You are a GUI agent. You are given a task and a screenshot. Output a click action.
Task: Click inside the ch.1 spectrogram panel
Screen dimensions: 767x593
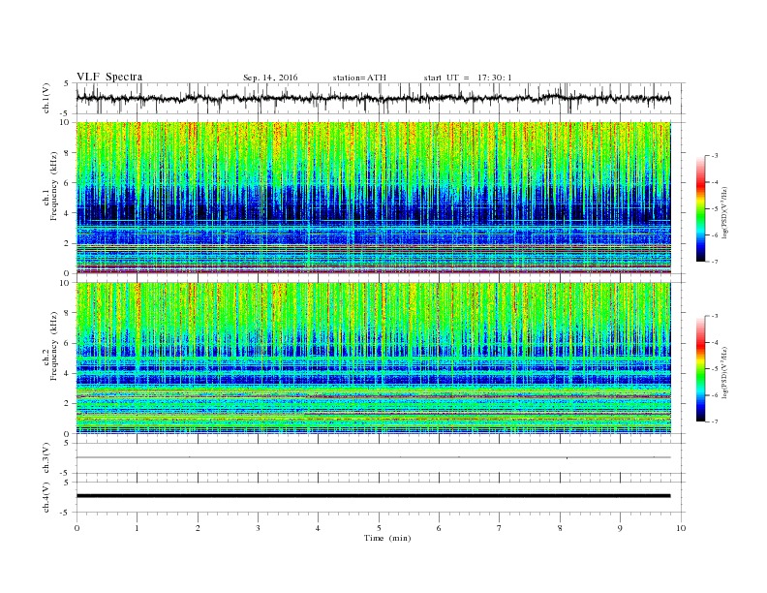(373, 198)
